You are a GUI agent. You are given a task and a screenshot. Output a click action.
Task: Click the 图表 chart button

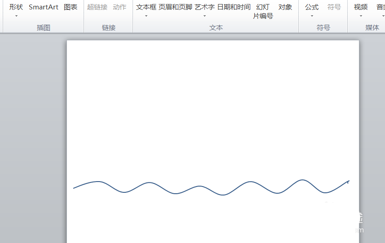coord(71,7)
